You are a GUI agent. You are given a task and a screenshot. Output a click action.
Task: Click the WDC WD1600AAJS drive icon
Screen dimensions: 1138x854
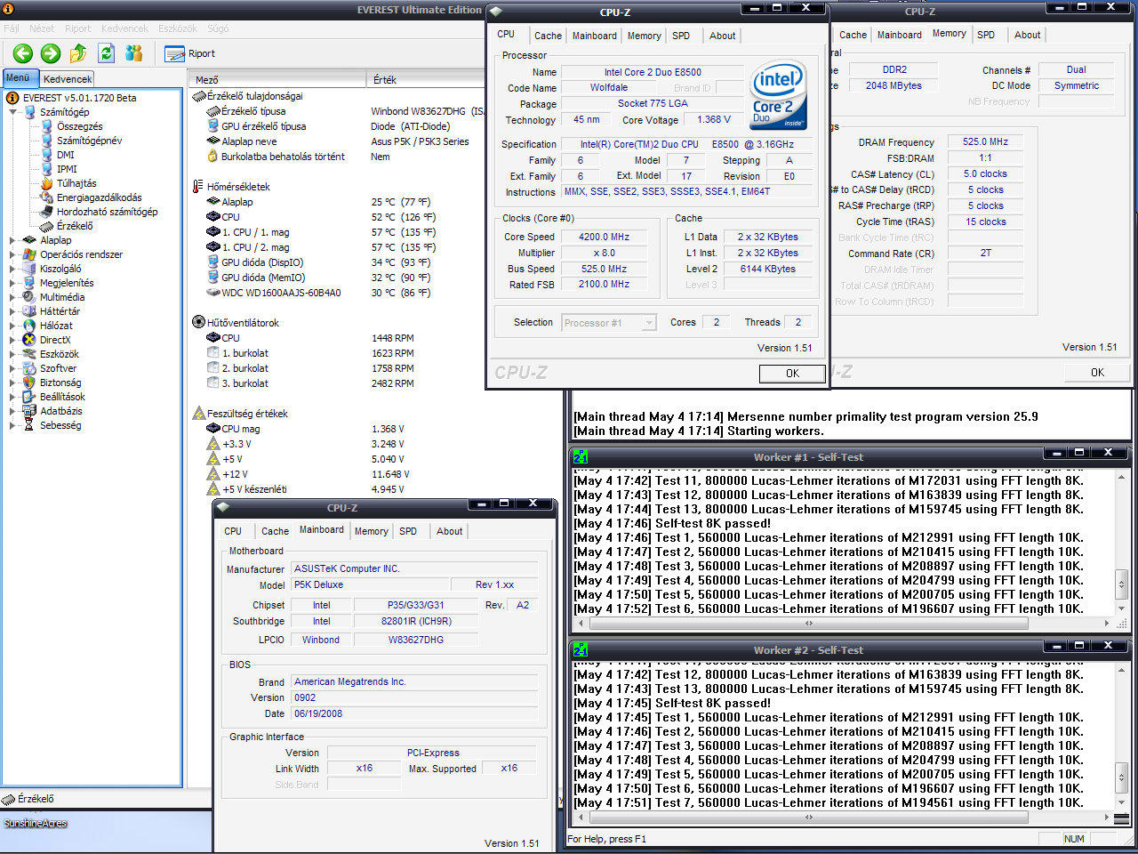(212, 293)
